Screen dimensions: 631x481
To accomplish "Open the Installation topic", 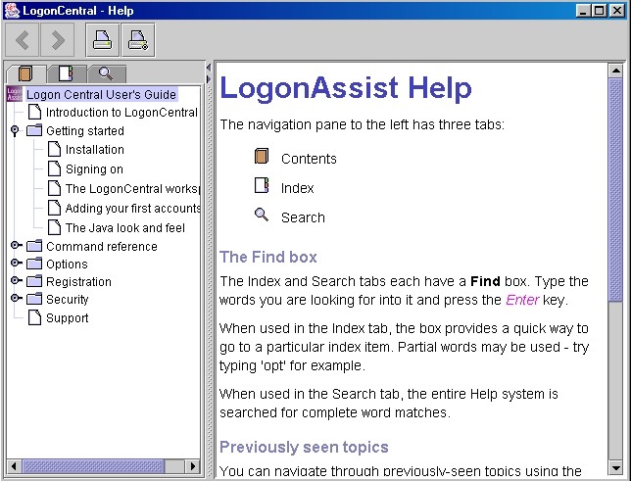I will [95, 150].
